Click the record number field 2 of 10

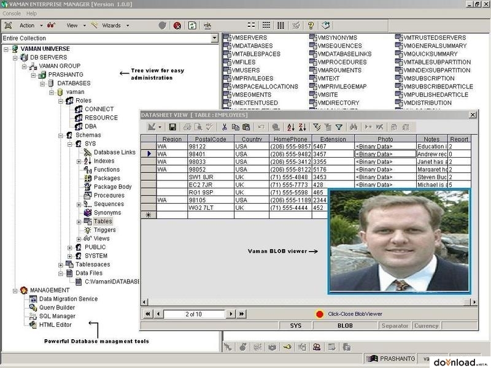pos(194,314)
